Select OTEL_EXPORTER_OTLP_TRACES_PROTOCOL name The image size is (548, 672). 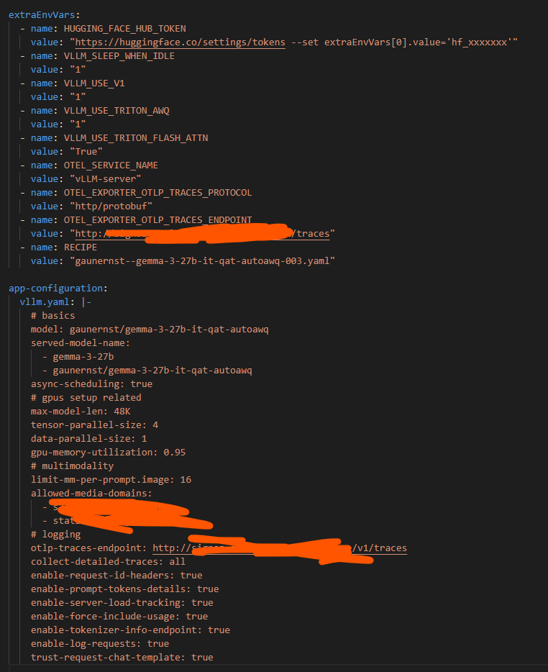click(x=157, y=193)
